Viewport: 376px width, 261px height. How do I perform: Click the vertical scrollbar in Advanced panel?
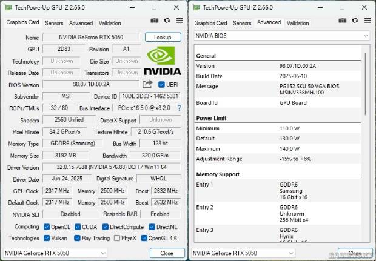coord(365,84)
